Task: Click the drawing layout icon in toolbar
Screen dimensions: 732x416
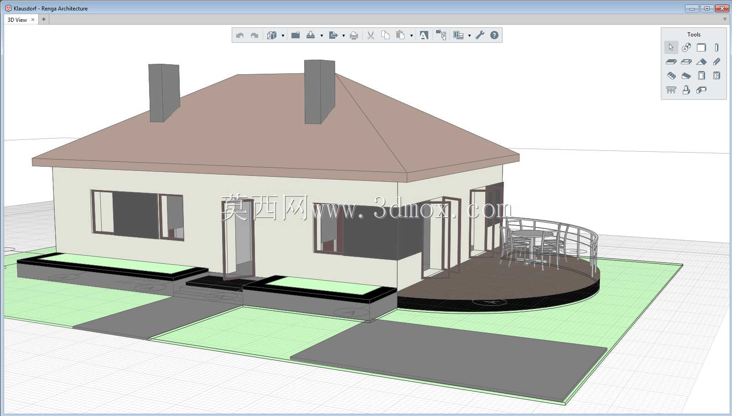Action: [x=458, y=35]
